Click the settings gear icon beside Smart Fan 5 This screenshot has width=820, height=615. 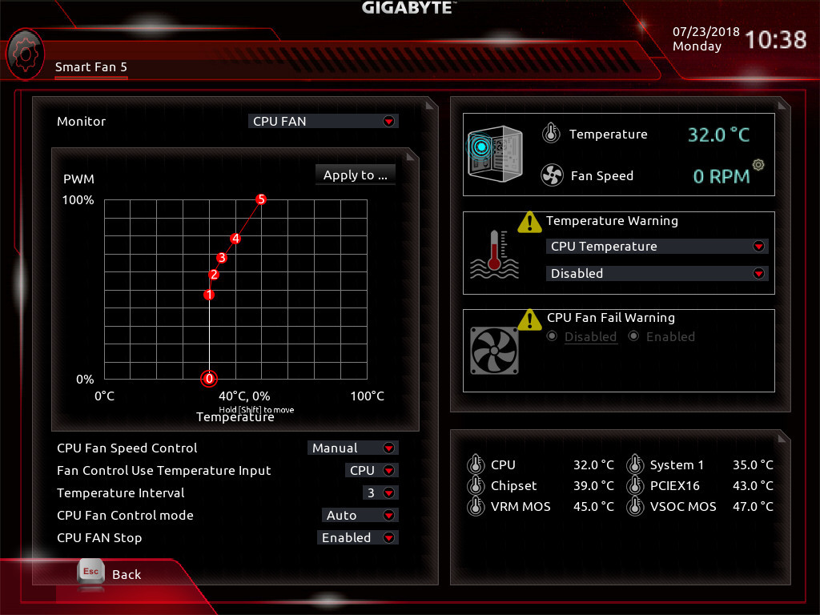(25, 54)
